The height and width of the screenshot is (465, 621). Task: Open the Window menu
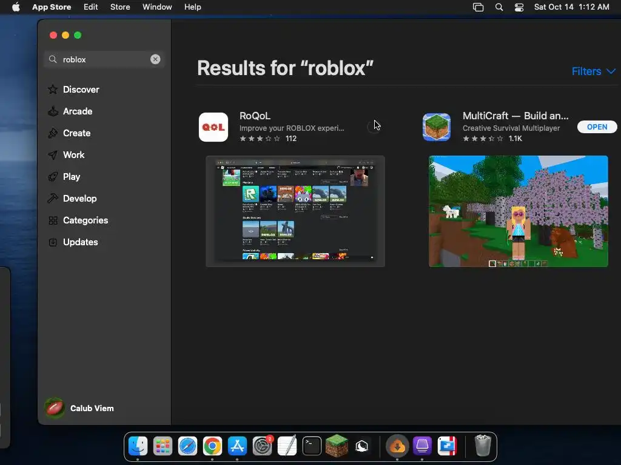coord(157,7)
